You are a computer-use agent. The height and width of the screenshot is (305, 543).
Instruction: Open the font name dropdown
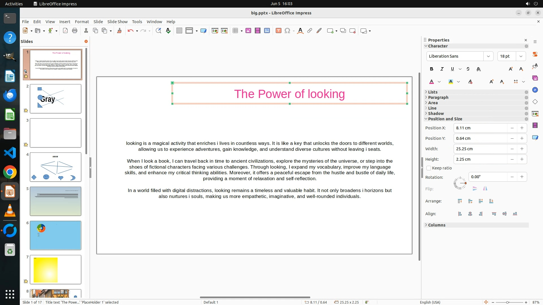point(488,56)
